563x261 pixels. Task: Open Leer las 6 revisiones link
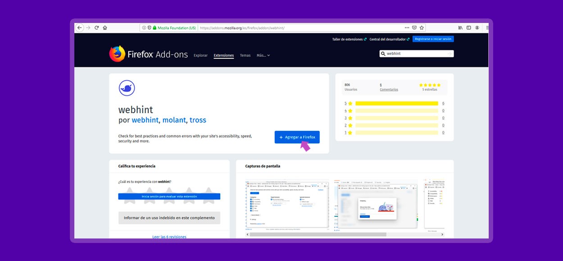(x=169, y=237)
